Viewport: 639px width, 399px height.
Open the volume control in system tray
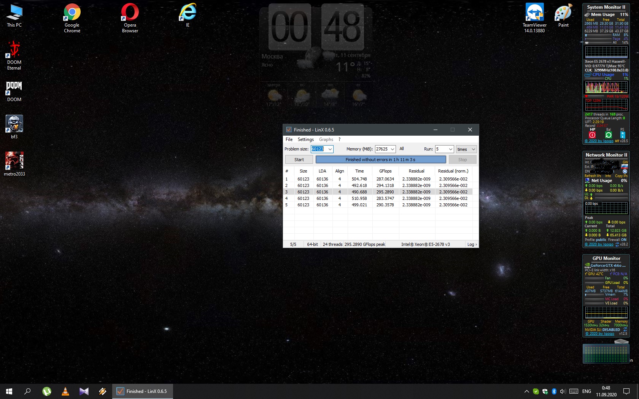563,391
